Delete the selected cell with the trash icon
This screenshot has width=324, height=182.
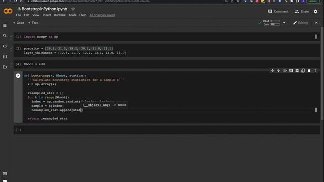(x=309, y=71)
